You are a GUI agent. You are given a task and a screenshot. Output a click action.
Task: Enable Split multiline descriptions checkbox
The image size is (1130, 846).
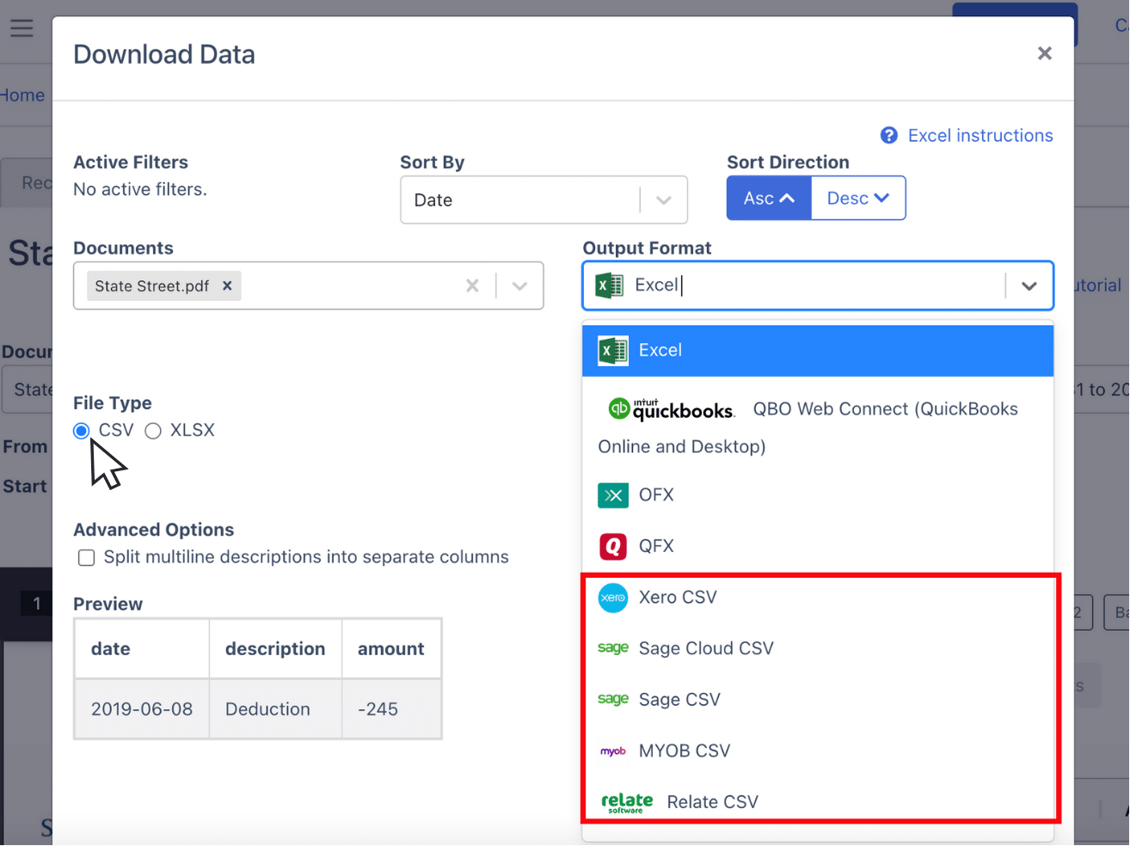pyautogui.click(x=86, y=558)
